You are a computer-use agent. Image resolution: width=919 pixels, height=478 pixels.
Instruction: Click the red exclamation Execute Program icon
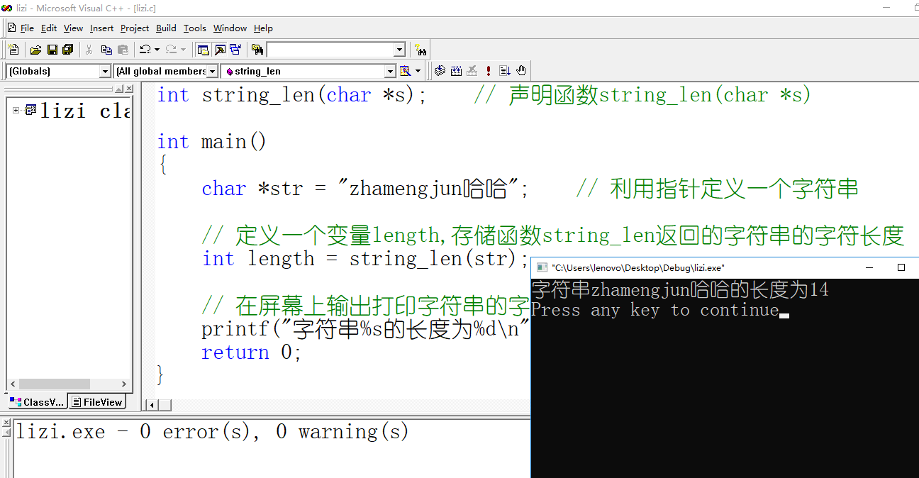click(489, 71)
